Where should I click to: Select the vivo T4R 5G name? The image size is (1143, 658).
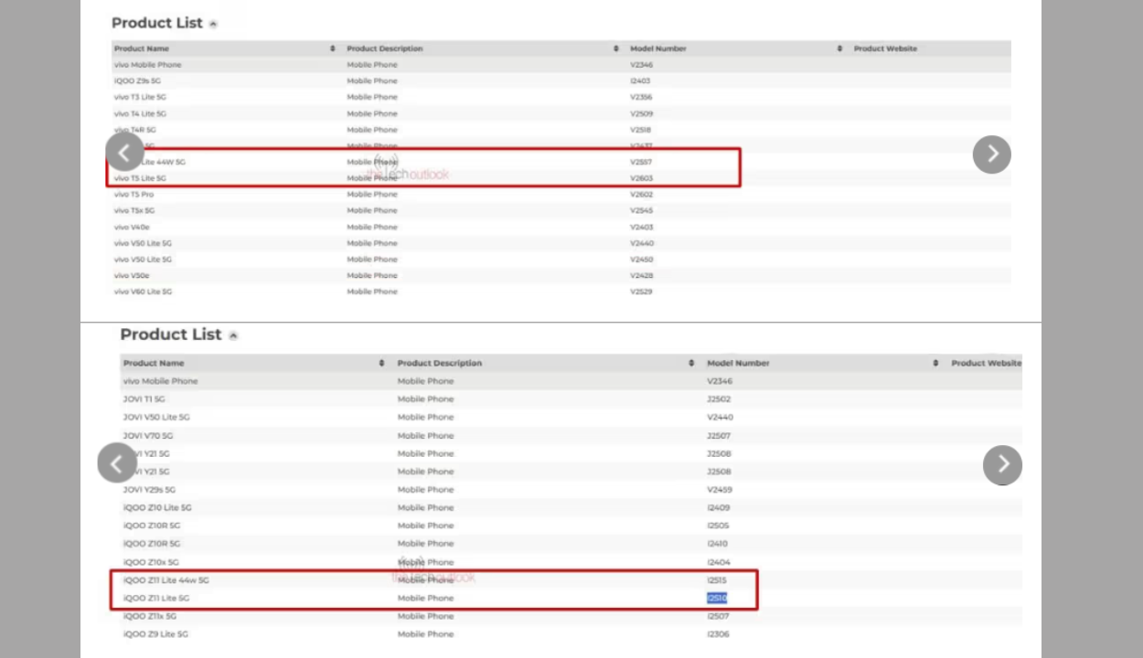point(135,130)
